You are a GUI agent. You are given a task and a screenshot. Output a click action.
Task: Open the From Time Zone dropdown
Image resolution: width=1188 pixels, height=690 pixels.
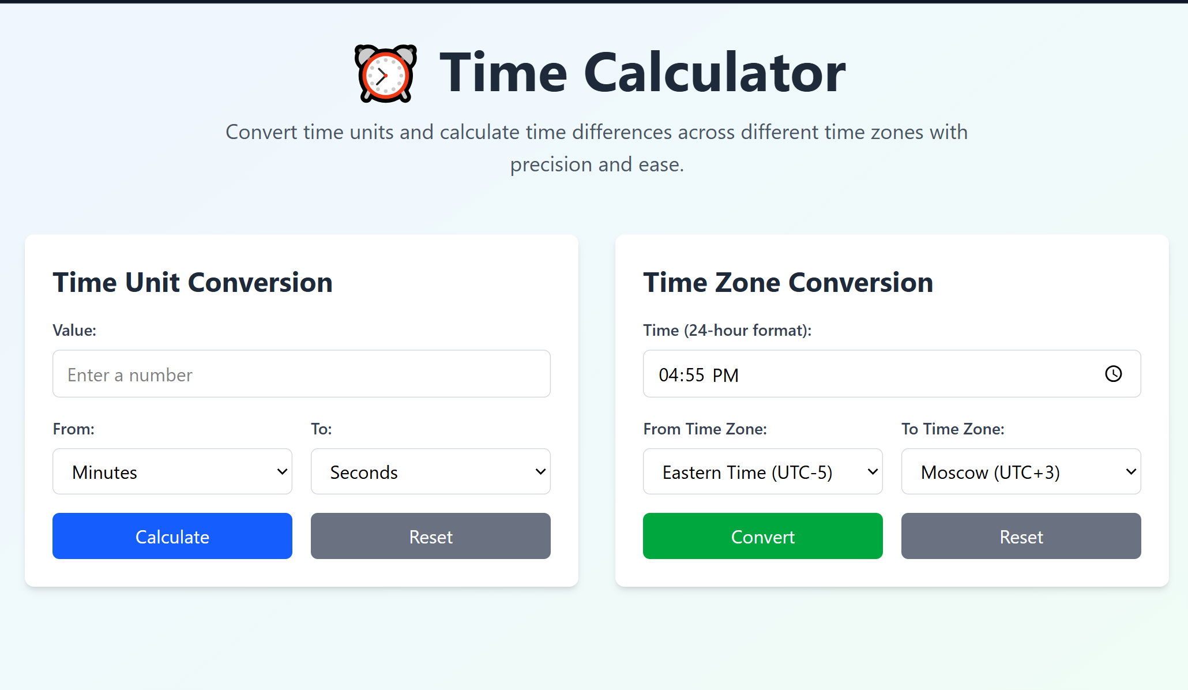pos(762,471)
